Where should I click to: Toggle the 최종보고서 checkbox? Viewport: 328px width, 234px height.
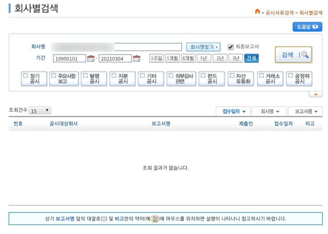click(x=231, y=47)
